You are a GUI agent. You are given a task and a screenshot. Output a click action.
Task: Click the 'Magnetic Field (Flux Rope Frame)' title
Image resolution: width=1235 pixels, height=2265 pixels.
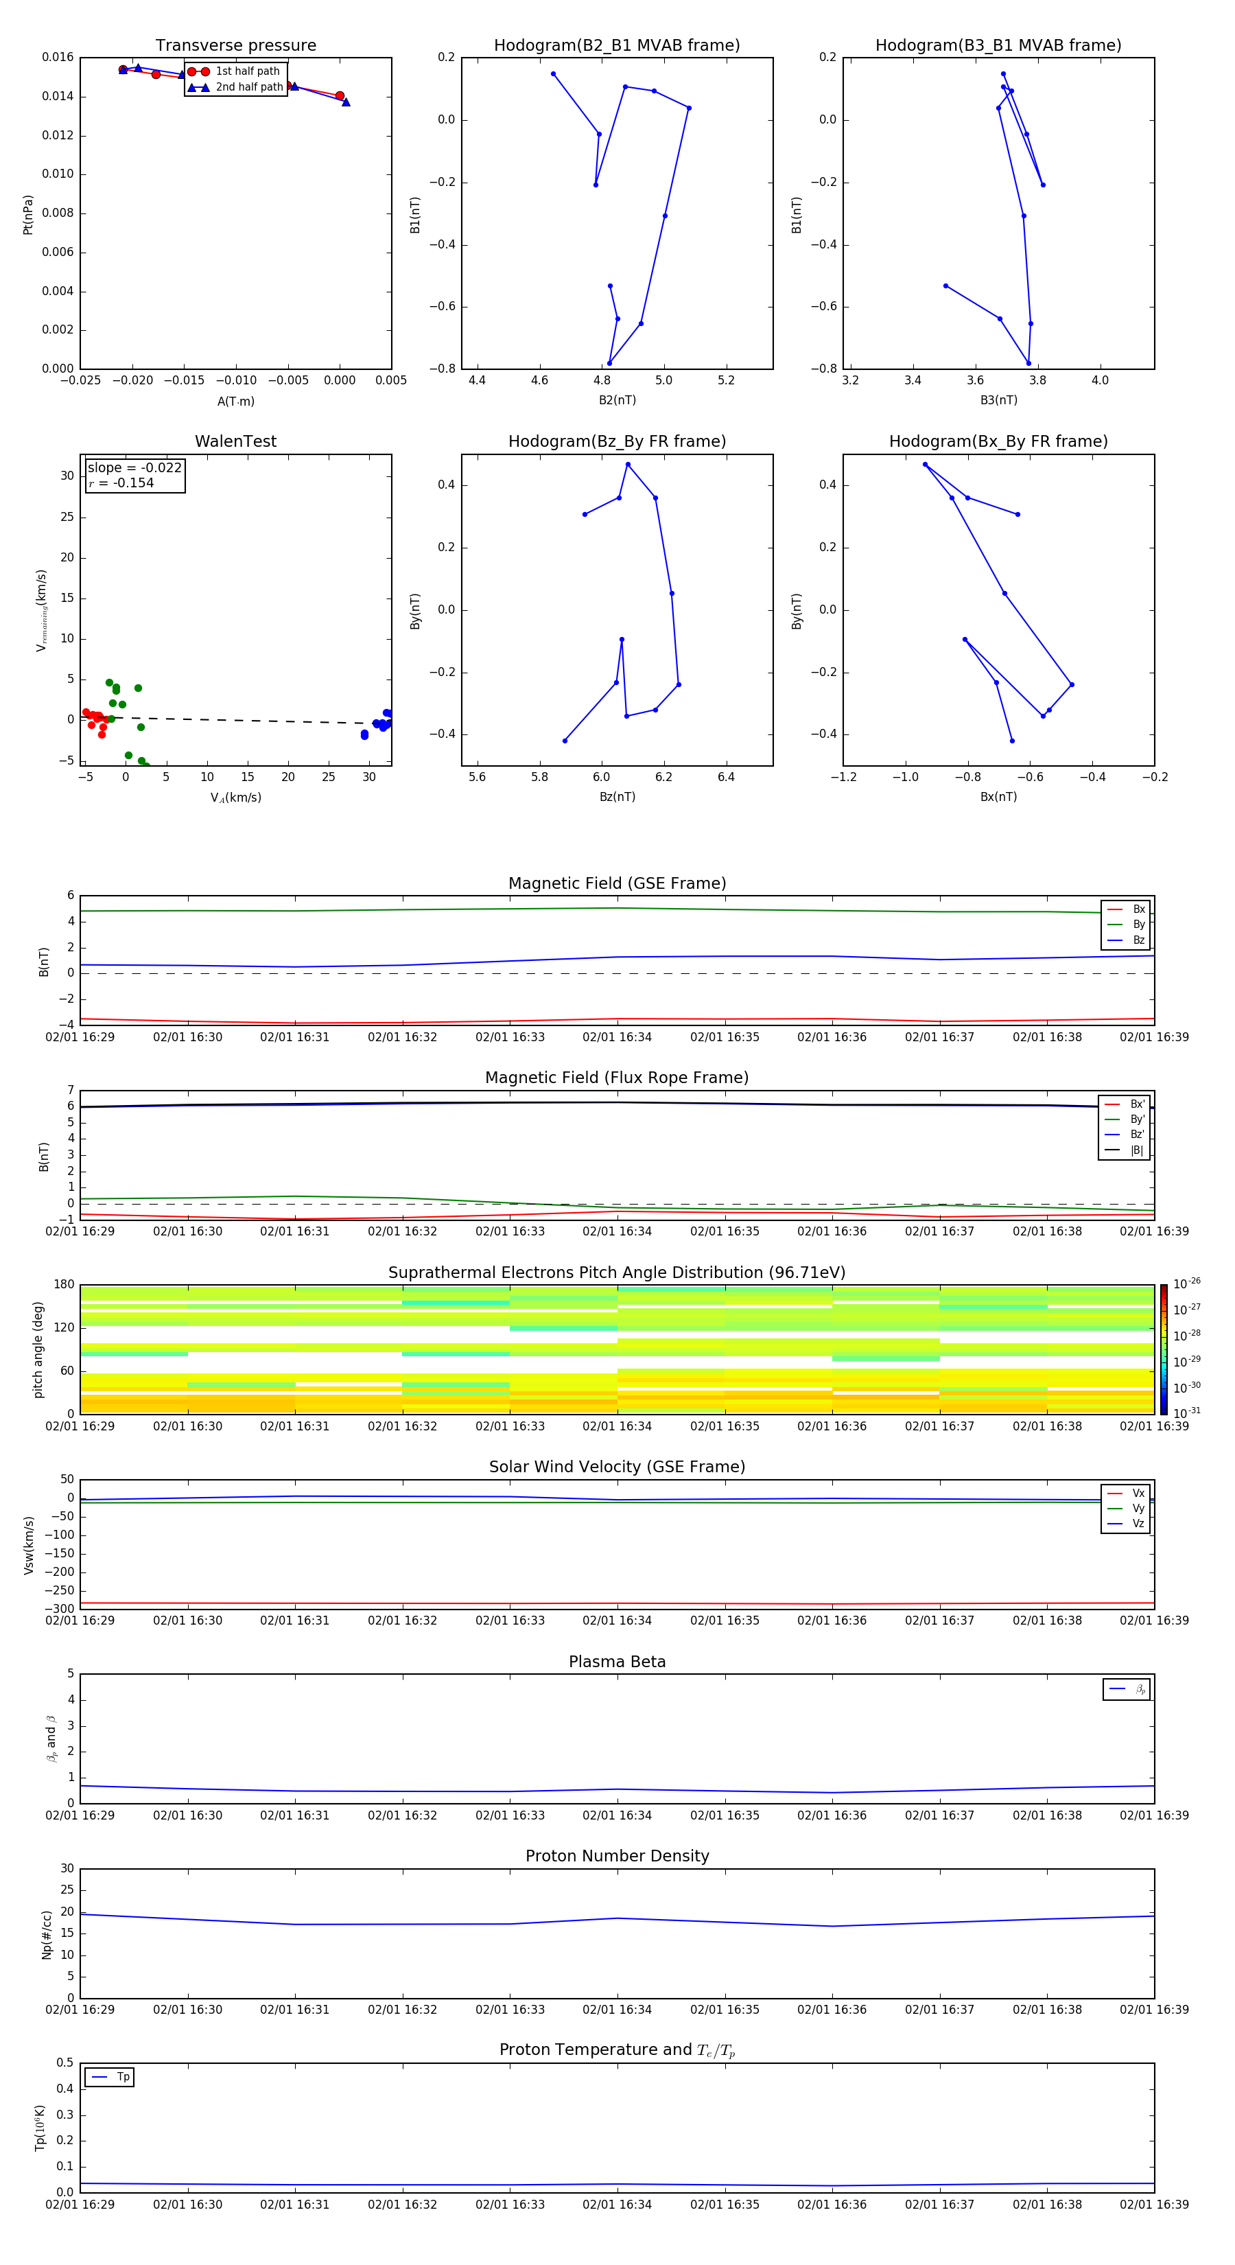(x=617, y=1078)
